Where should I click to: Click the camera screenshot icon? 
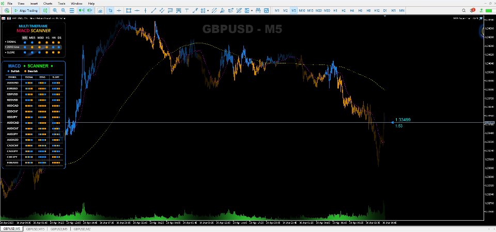click(x=100, y=10)
